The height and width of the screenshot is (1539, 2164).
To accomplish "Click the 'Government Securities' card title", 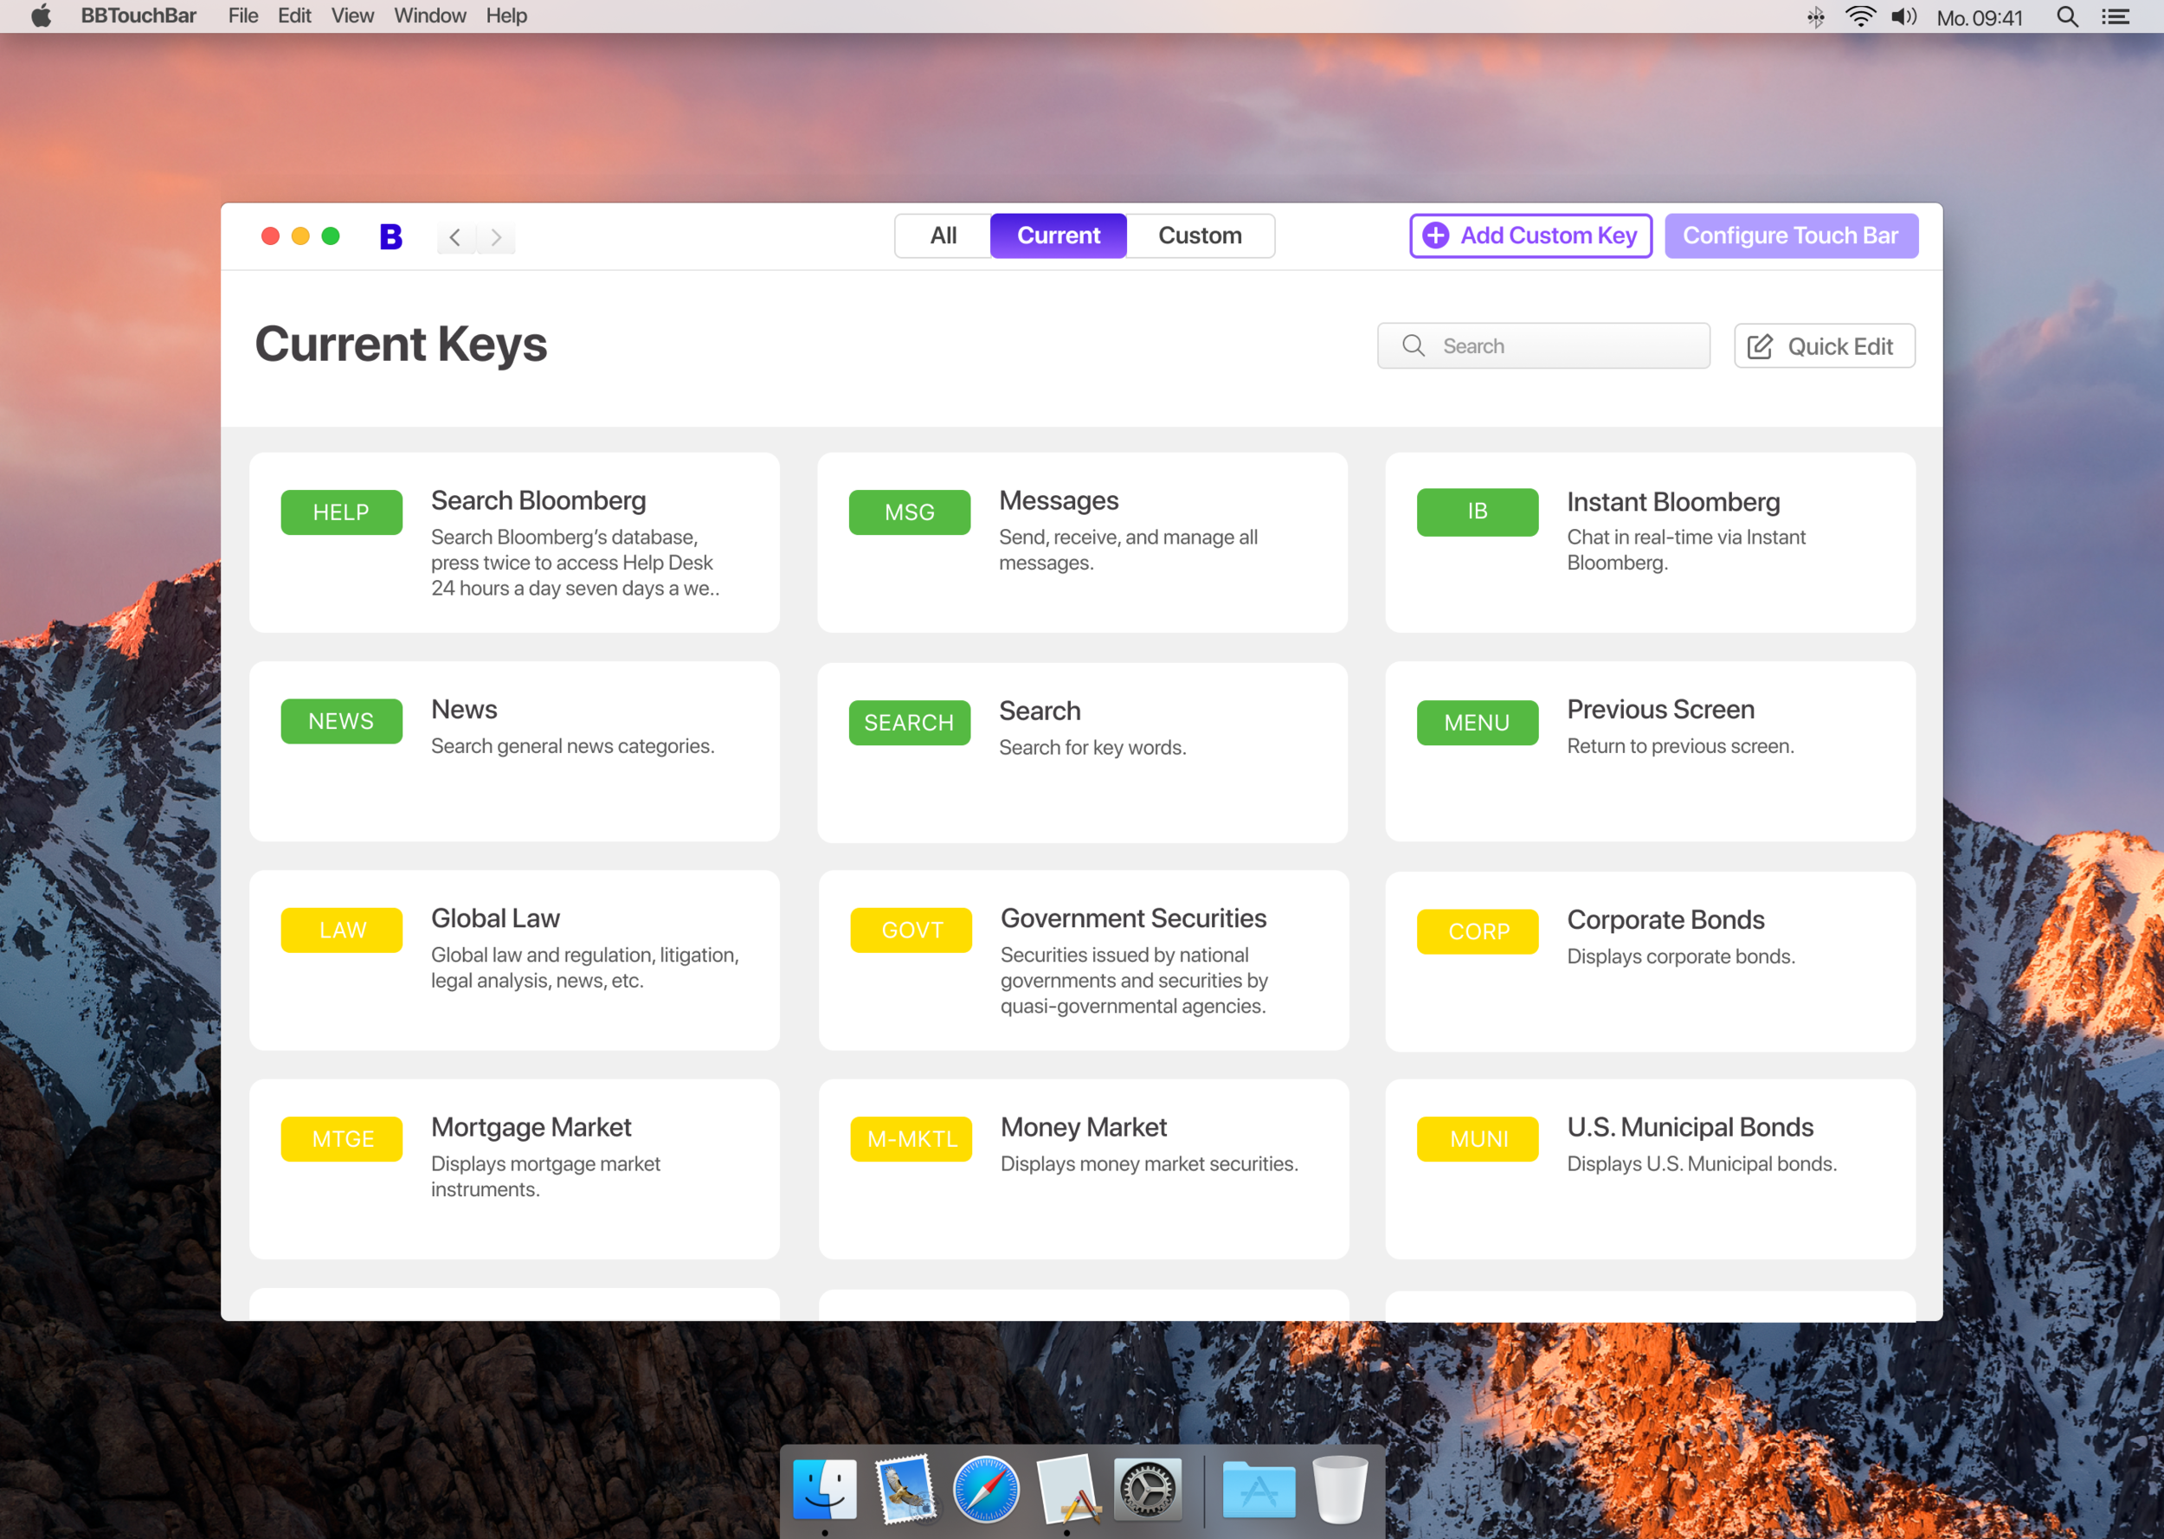I will [x=1133, y=918].
